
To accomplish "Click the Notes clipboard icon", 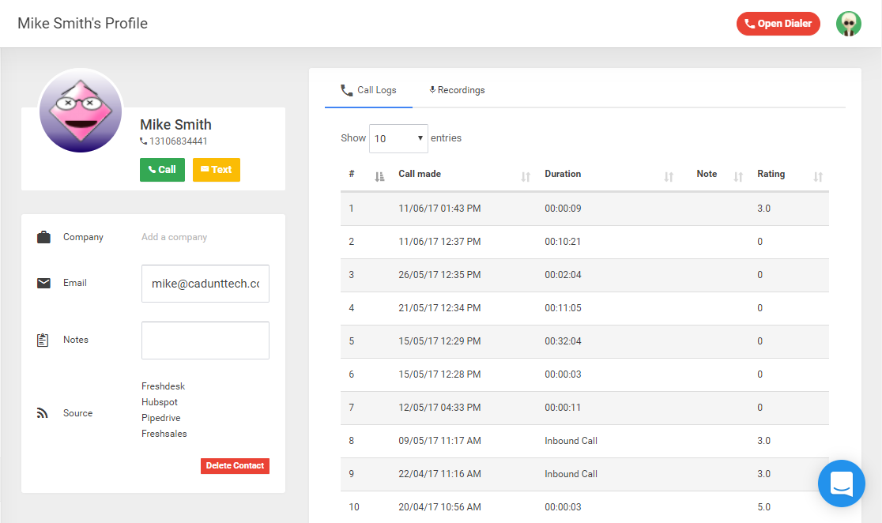I will (x=43, y=338).
